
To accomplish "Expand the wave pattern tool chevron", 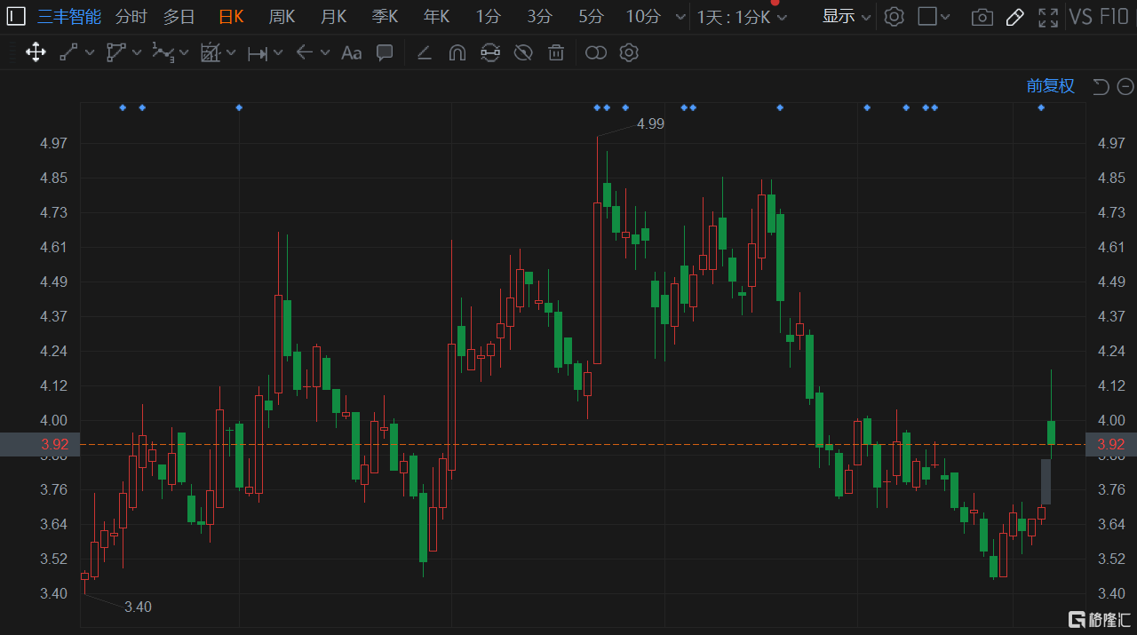I will tap(184, 53).
